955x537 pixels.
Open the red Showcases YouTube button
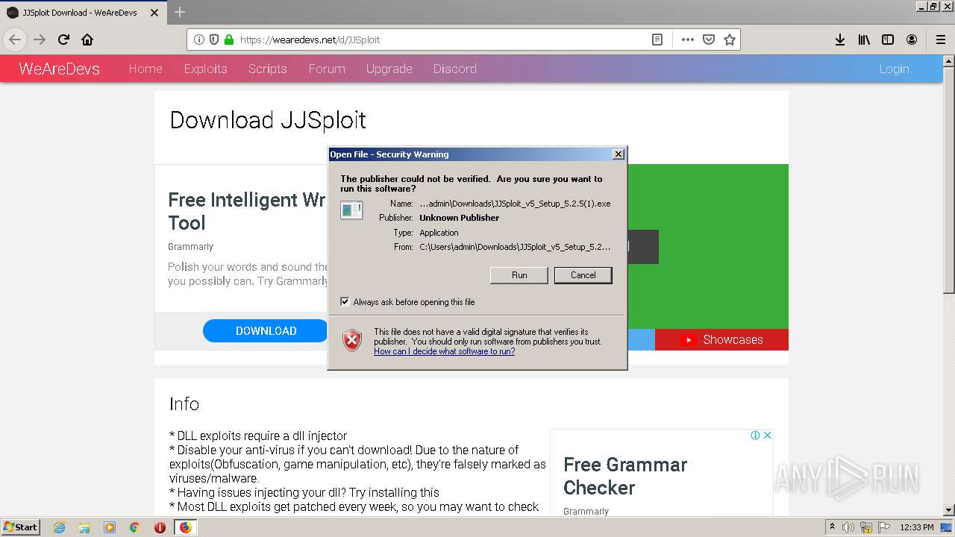721,339
